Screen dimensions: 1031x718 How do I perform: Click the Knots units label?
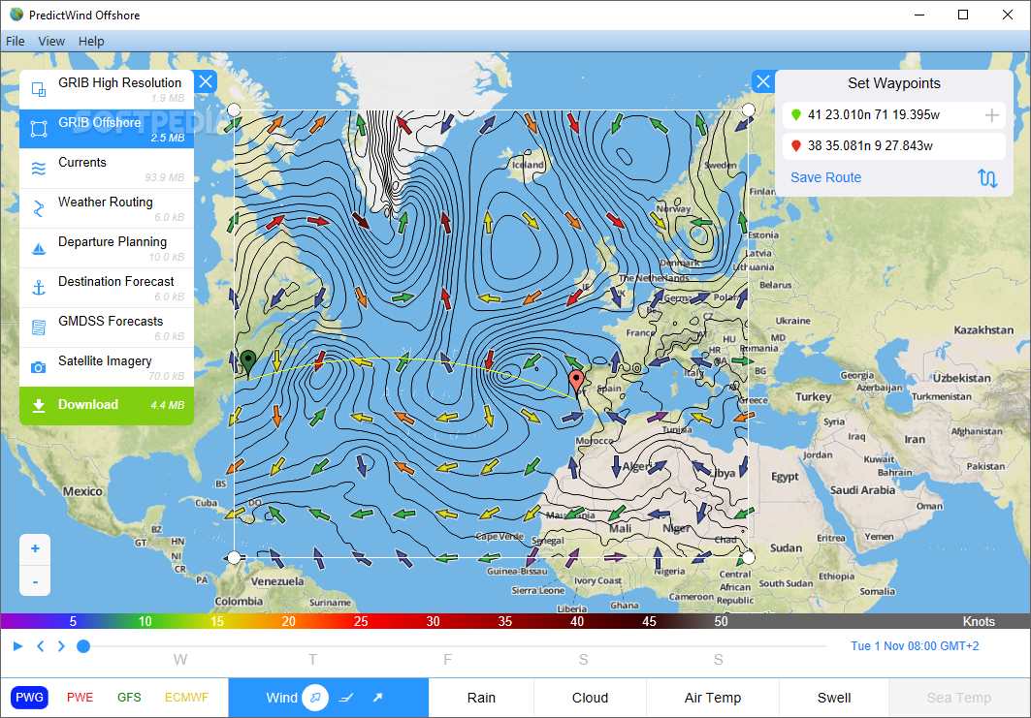coord(979,621)
